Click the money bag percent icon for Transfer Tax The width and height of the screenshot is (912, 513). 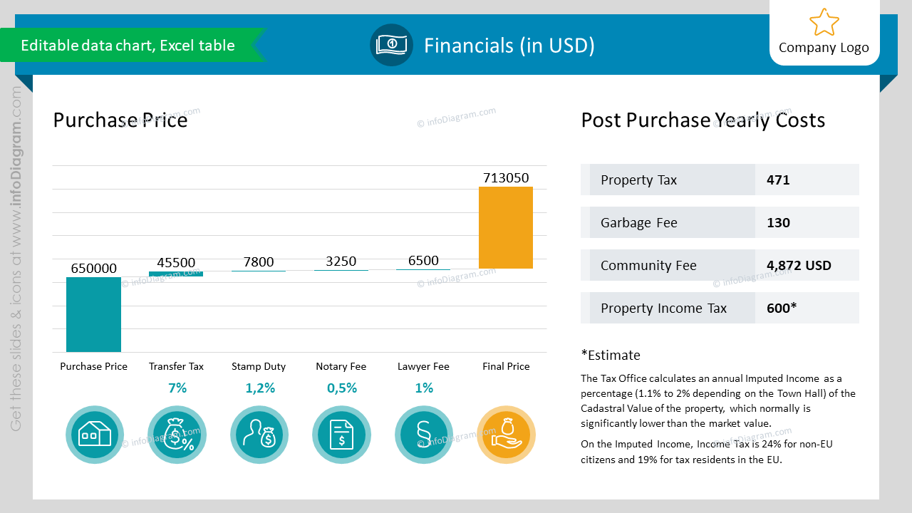pyautogui.click(x=177, y=435)
